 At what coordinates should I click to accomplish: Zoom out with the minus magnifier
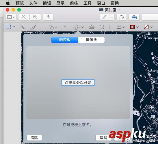(24, 17)
